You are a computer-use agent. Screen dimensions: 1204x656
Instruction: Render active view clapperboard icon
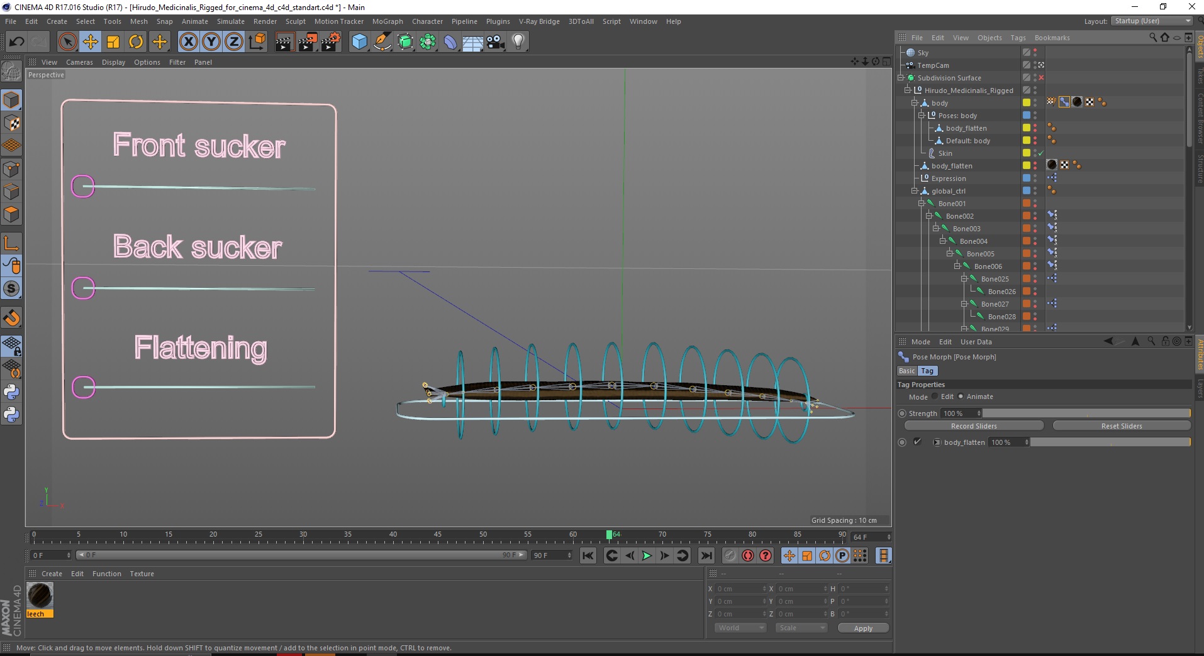coord(285,42)
